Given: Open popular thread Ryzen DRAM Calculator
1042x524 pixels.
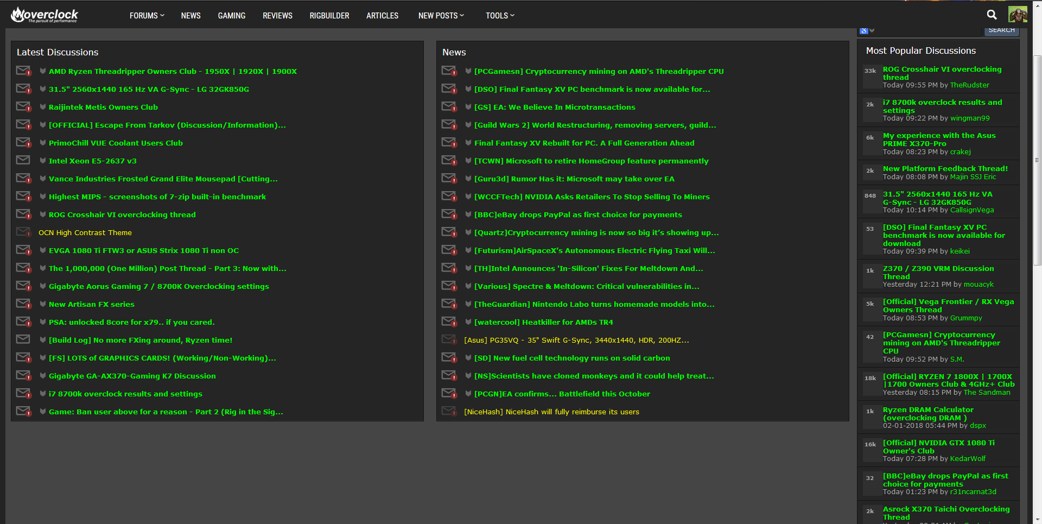Looking at the screenshot, I should pos(928,413).
